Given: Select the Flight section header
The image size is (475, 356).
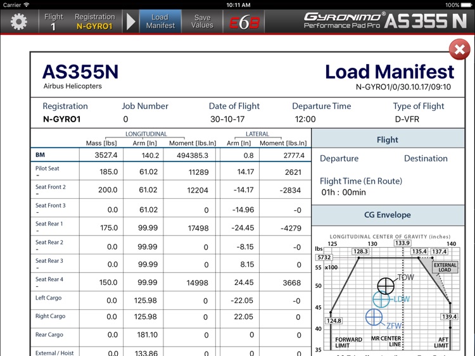Looking at the screenshot, I should [388, 139].
